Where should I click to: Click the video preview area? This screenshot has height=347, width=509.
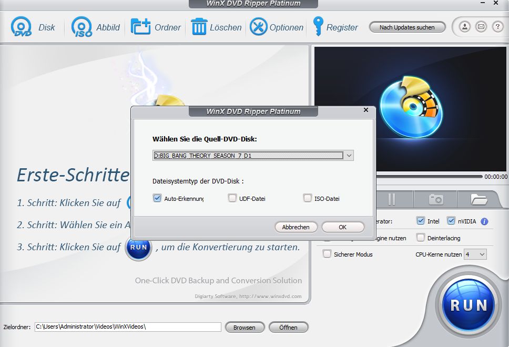tap(410, 109)
